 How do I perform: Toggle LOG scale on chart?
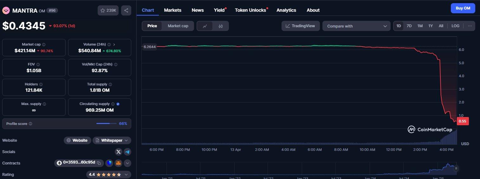click(x=456, y=26)
